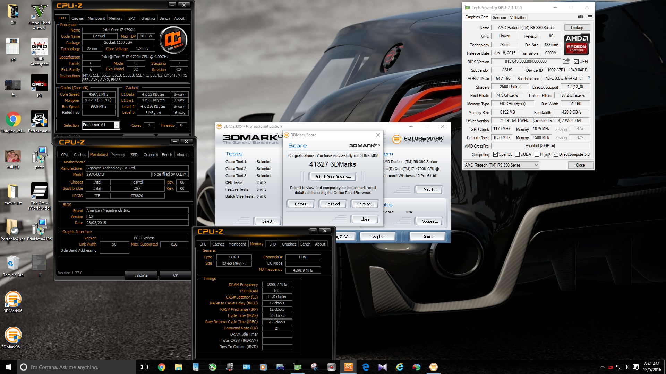Switch to Caches tab in top CPU-Z window
This screenshot has width=666, height=374.
pos(77,18)
